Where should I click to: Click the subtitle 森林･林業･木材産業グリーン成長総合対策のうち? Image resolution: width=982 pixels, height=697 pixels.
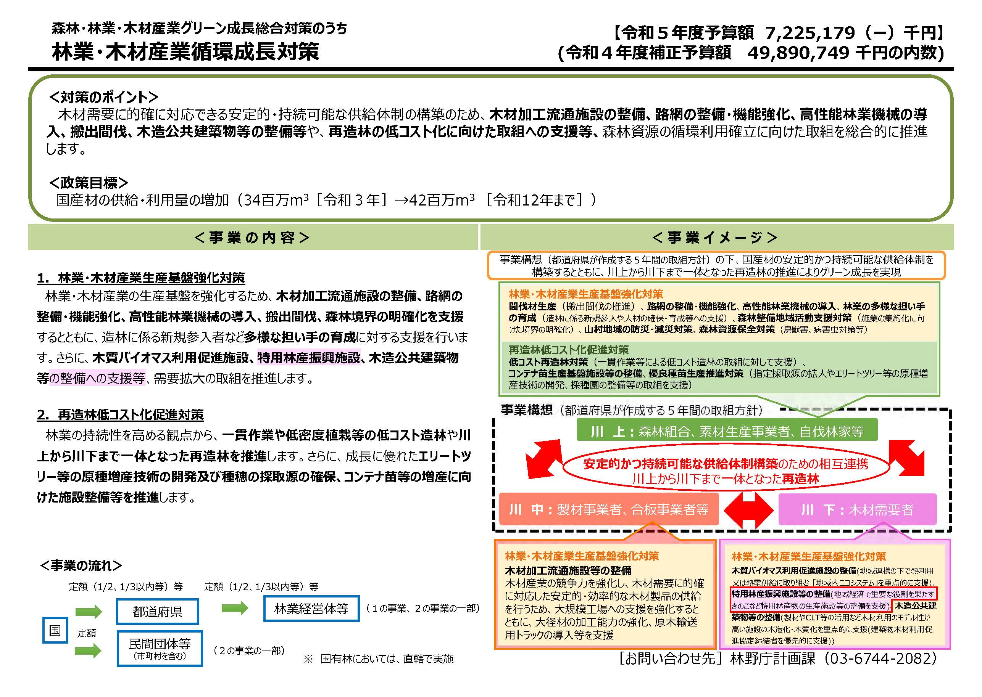click(199, 28)
